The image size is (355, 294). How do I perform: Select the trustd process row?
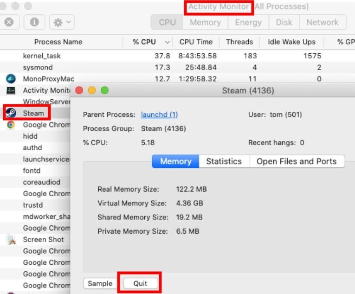pos(35,205)
